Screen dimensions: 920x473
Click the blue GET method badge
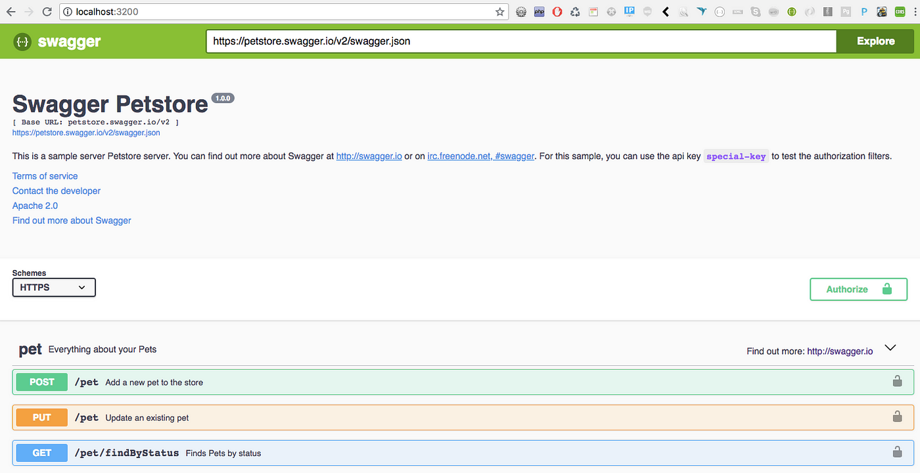[x=42, y=453]
